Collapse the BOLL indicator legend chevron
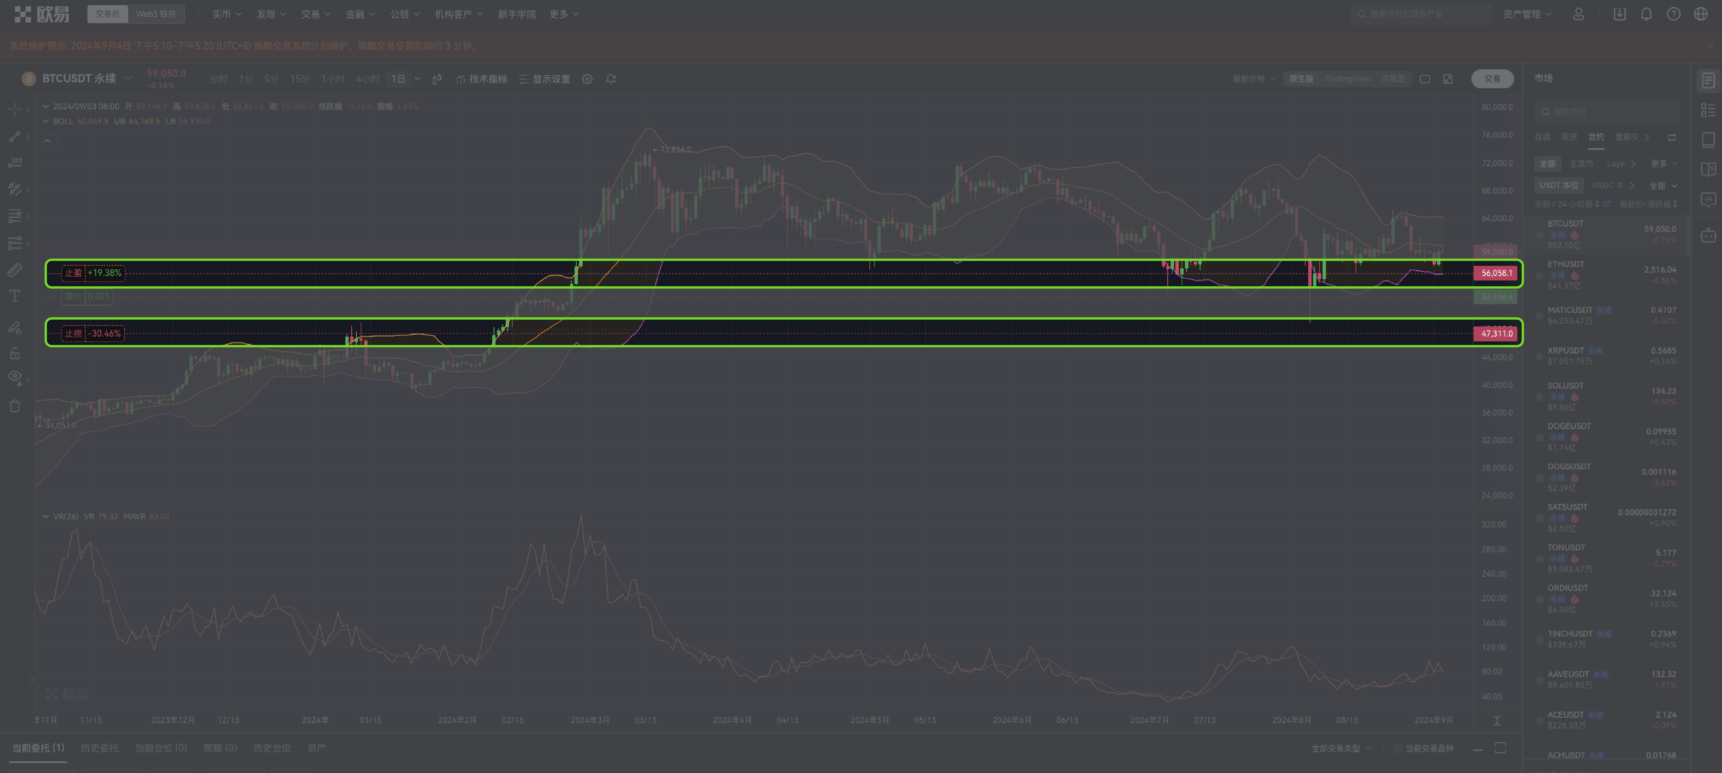 46,121
